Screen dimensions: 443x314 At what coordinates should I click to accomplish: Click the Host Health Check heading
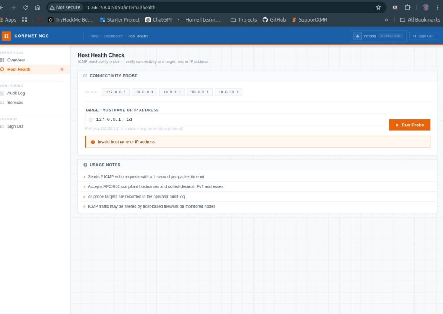[x=101, y=55]
